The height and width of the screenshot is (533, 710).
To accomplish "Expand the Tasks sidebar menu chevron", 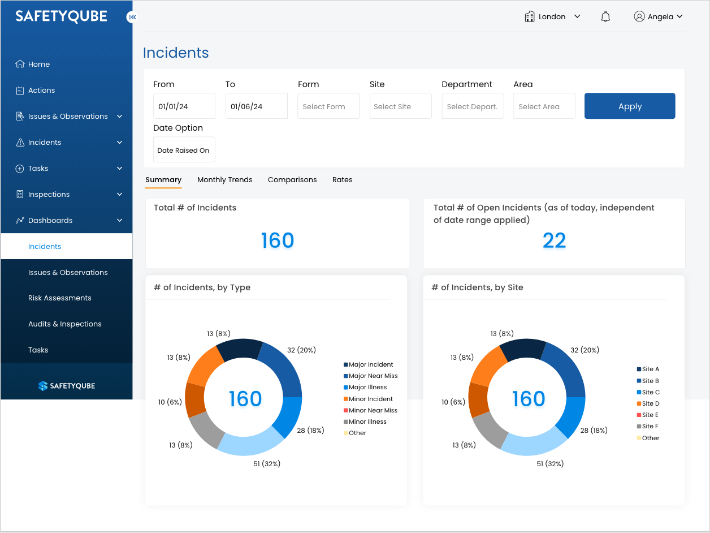I will pos(119,168).
